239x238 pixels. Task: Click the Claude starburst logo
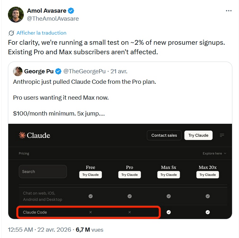22,136
